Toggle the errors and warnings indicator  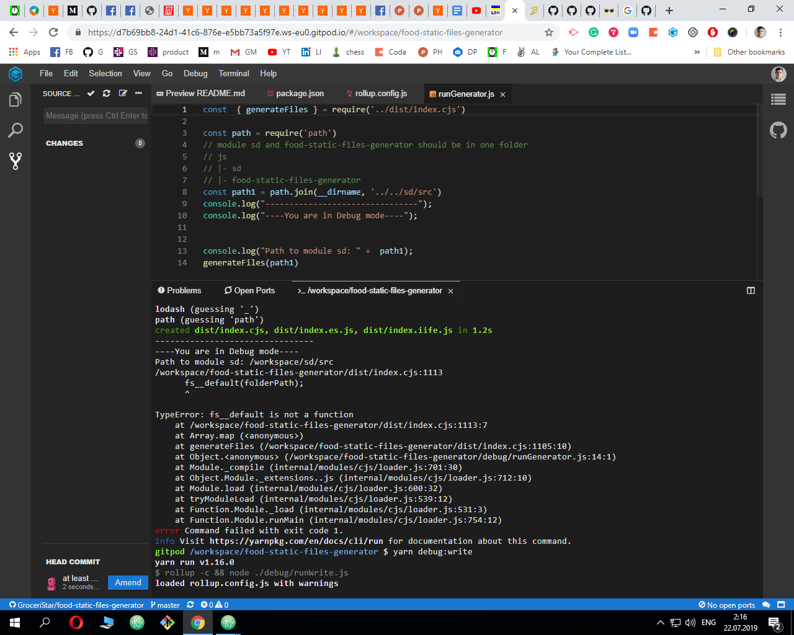tap(214, 605)
